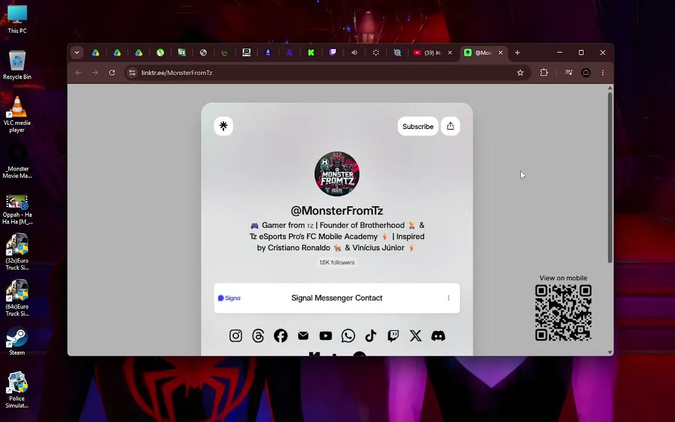Open the Chrome profile avatar
The width and height of the screenshot is (675, 422).
pyautogui.click(x=586, y=73)
